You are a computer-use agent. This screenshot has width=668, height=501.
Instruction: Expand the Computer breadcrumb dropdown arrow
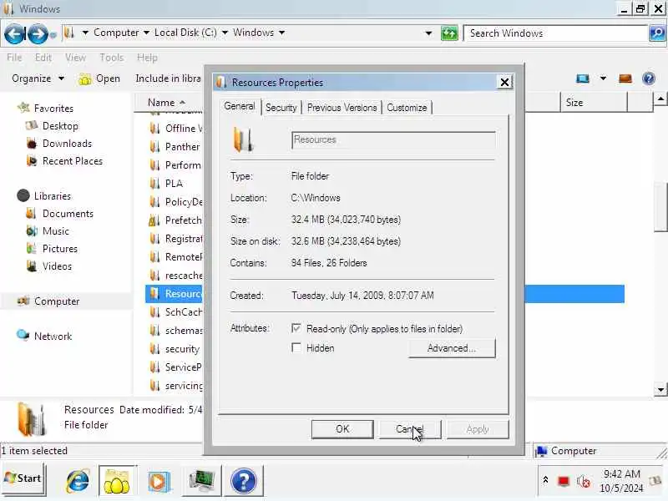point(146,33)
